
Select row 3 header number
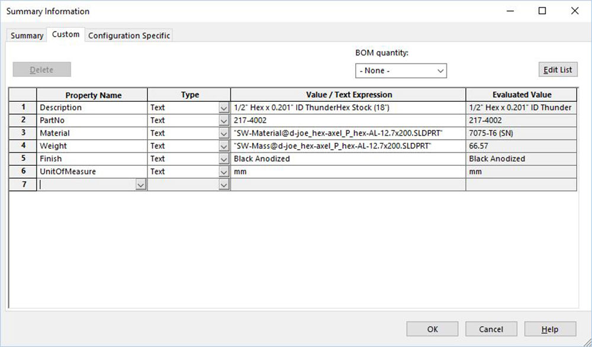click(x=23, y=133)
